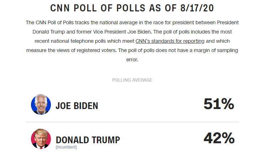Click the blue ring of Biden's portrait circle
The image size is (268, 155).
pos(32,104)
